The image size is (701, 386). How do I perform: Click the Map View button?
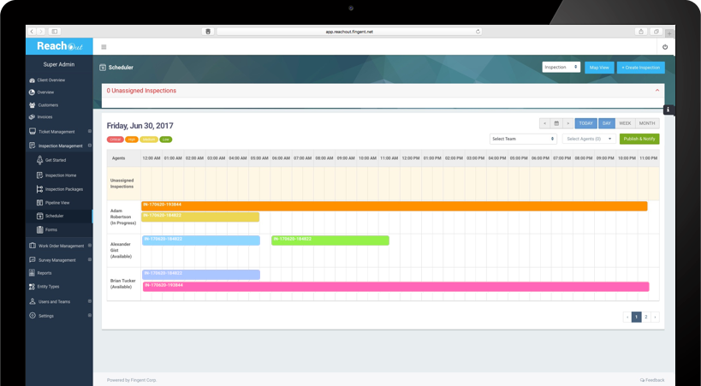pyautogui.click(x=599, y=68)
